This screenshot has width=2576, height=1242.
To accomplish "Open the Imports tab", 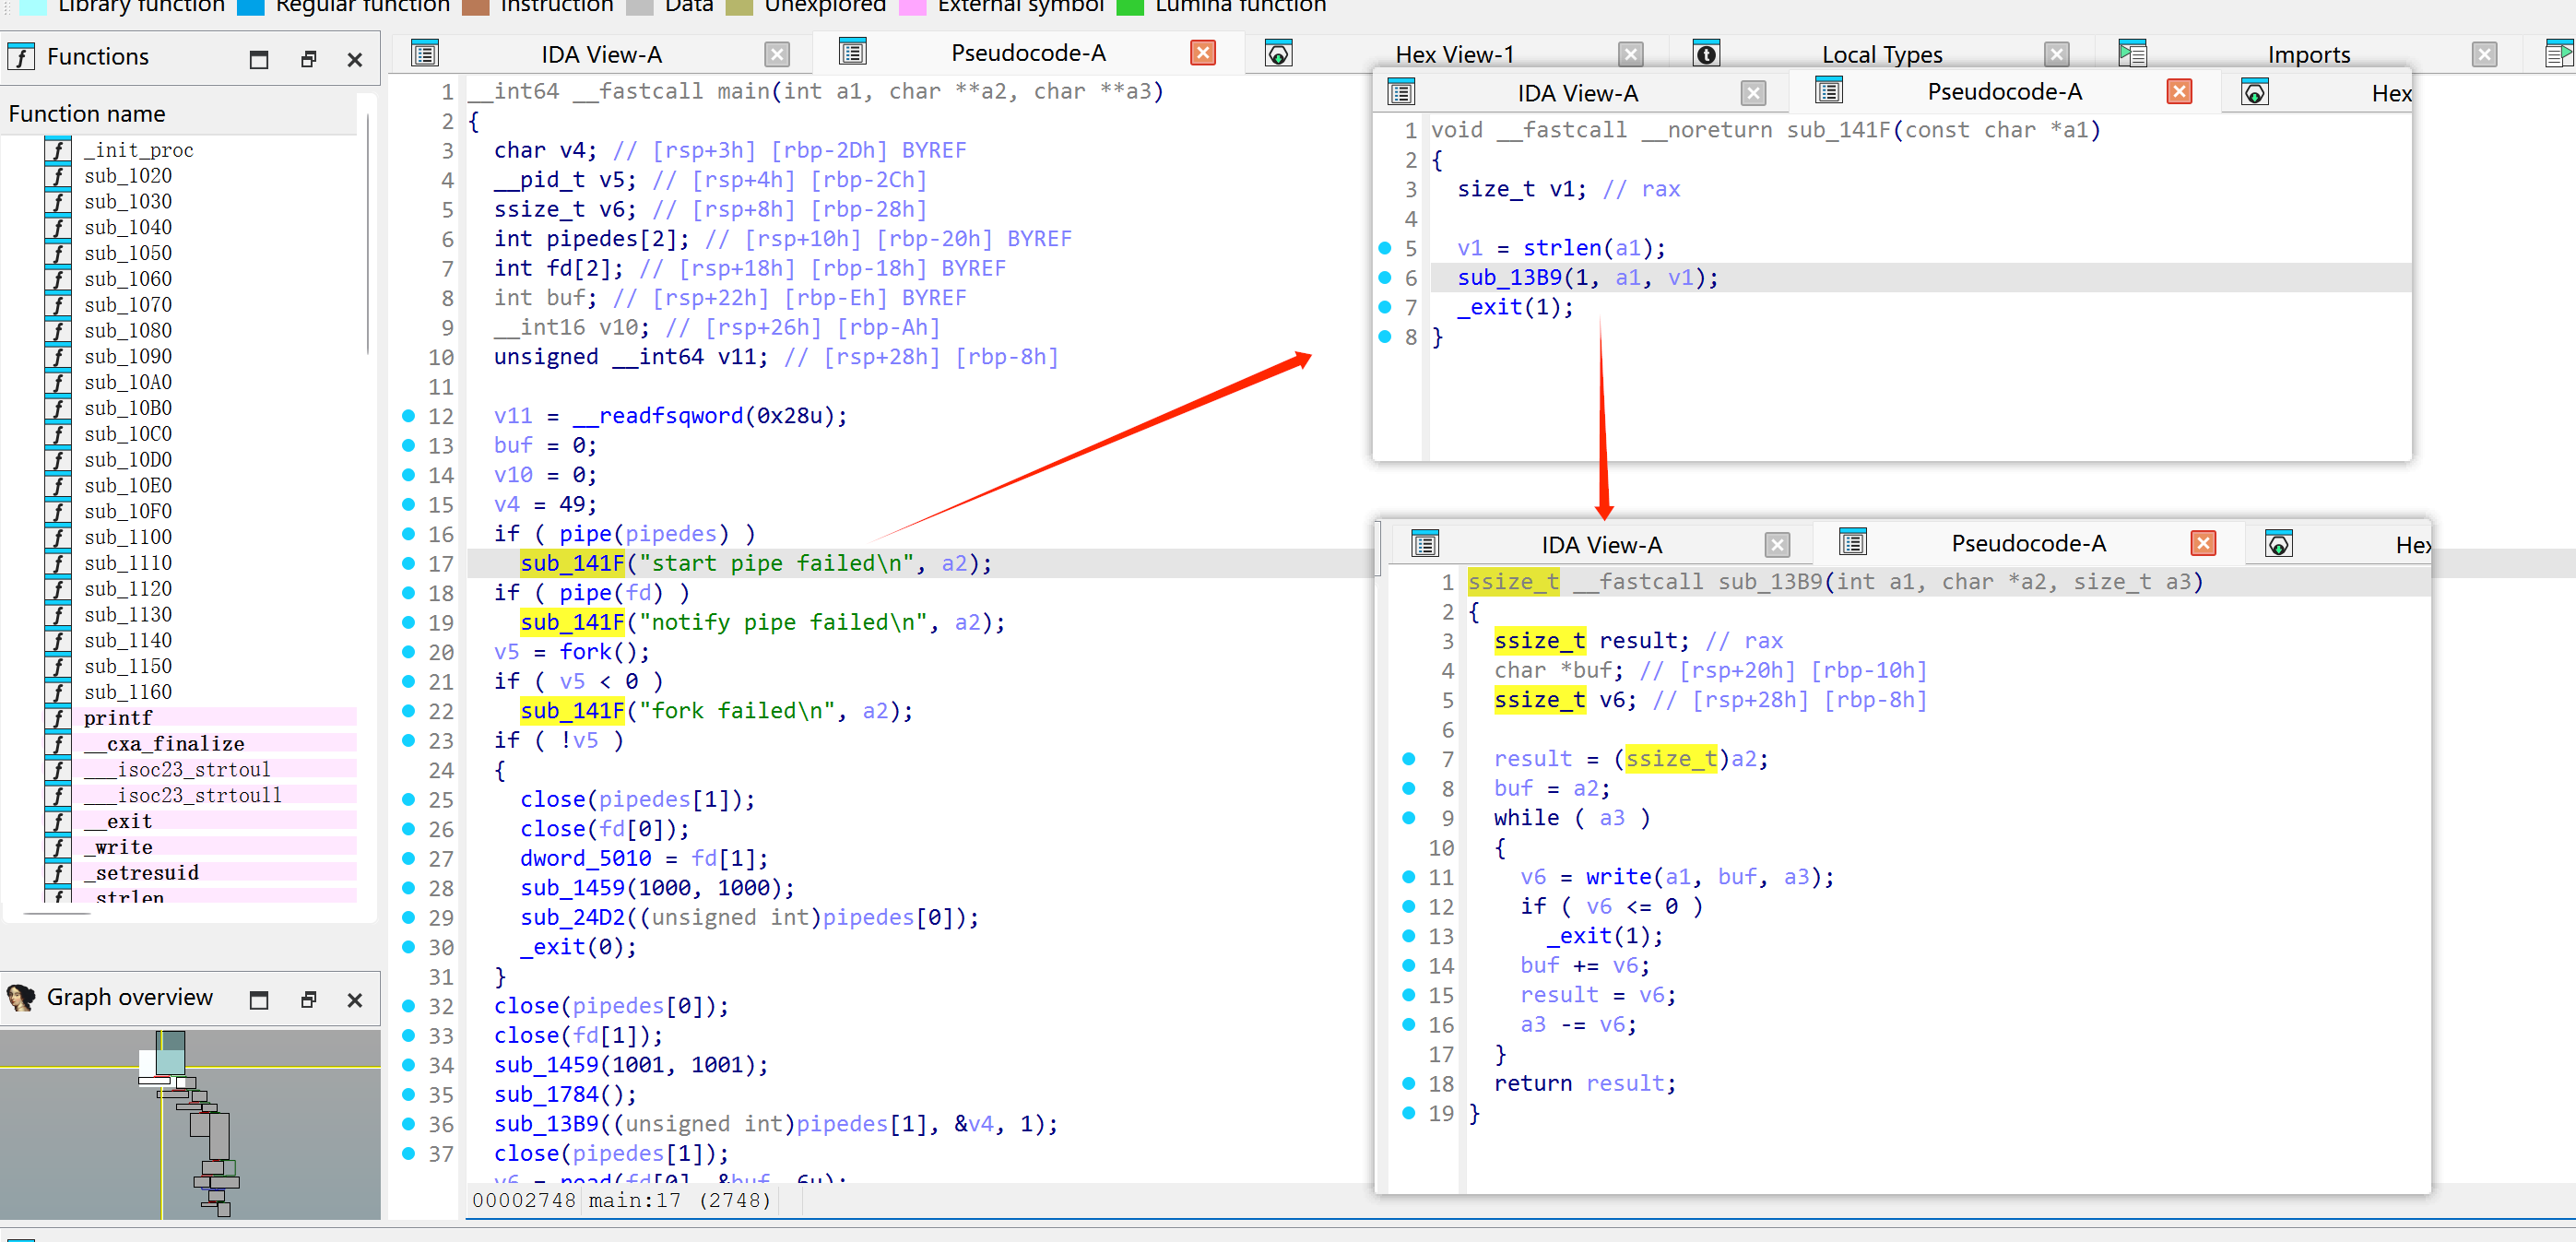I will [2309, 54].
